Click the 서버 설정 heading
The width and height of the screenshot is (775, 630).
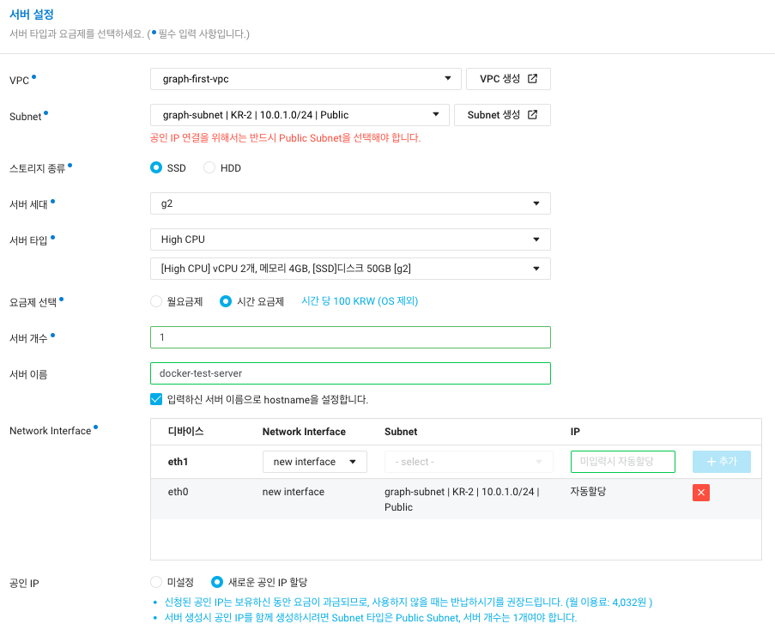(32, 15)
